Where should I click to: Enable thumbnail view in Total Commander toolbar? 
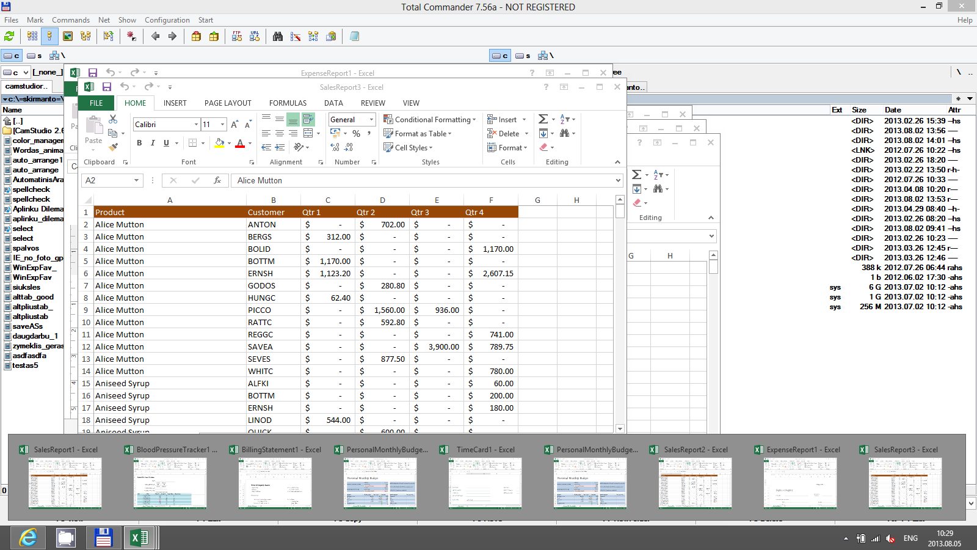pos(68,37)
